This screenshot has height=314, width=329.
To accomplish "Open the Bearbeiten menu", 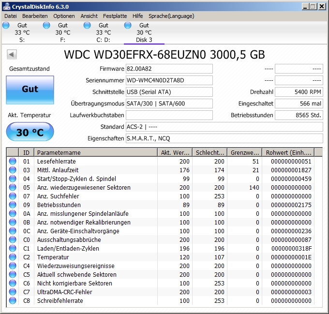I will 35,16.
